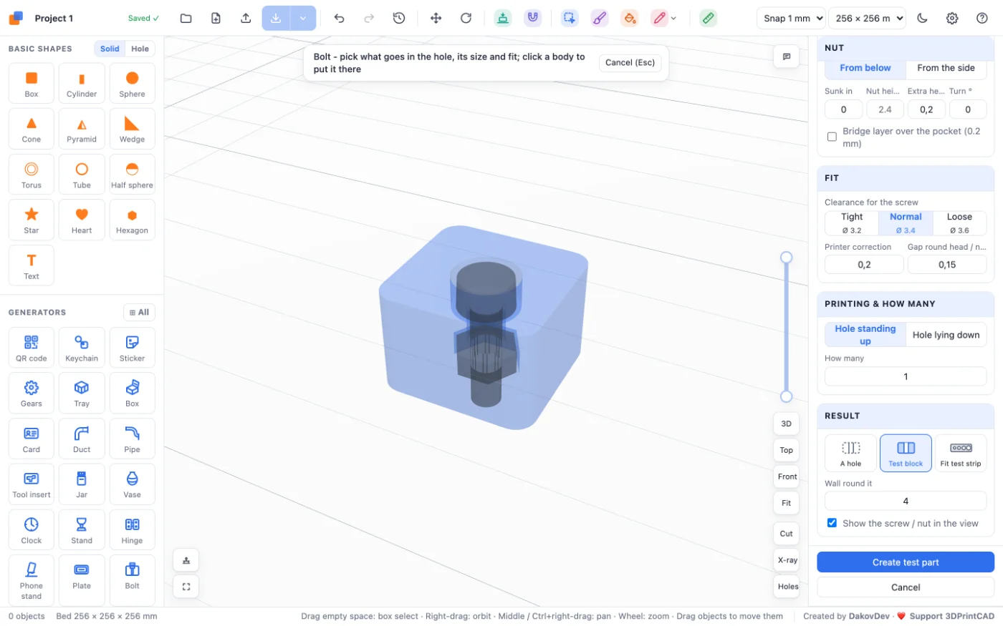Click the download export button
This screenshot has height=626, width=1003.
276,19
